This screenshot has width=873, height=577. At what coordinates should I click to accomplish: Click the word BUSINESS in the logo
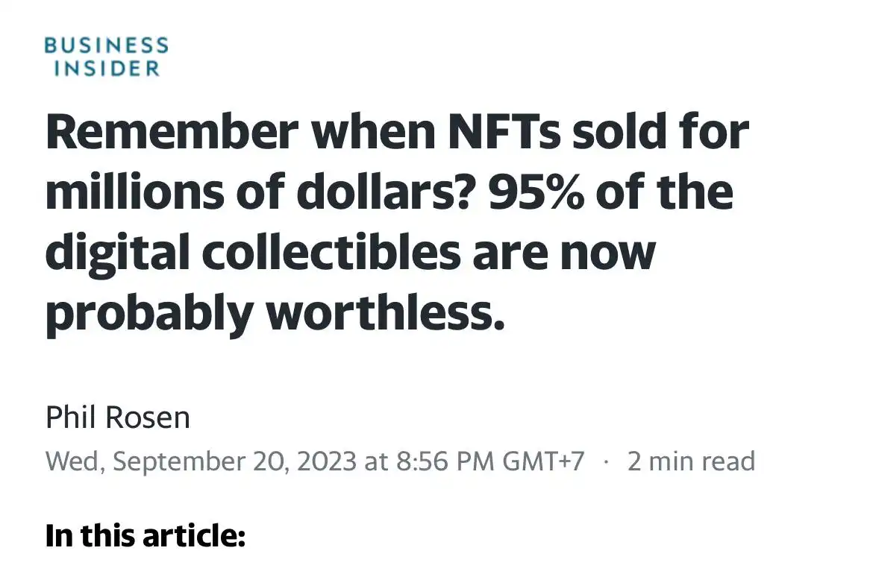click(x=107, y=45)
